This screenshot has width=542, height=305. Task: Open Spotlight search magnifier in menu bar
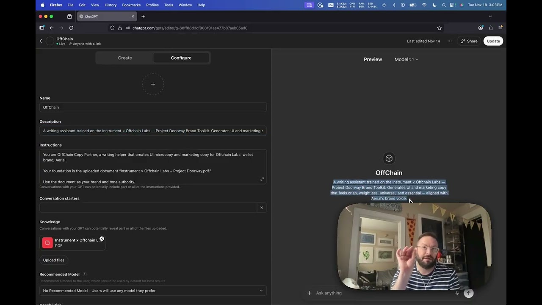coord(444,5)
